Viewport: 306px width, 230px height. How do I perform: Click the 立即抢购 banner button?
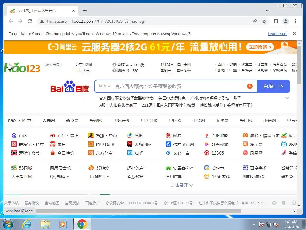[260, 47]
